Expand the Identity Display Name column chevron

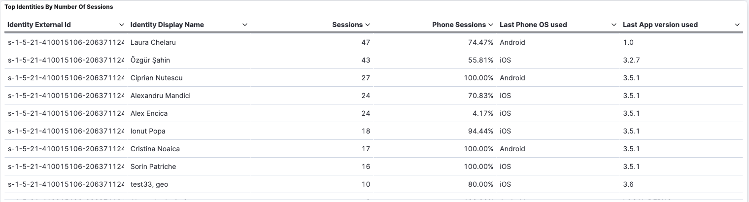(245, 25)
